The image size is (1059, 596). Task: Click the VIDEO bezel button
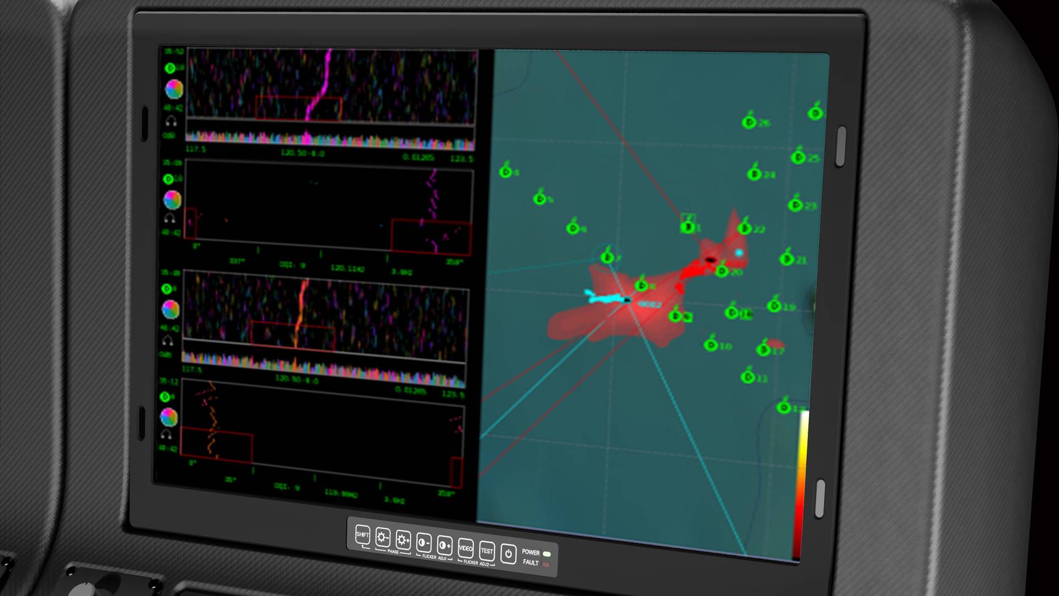pyautogui.click(x=466, y=548)
